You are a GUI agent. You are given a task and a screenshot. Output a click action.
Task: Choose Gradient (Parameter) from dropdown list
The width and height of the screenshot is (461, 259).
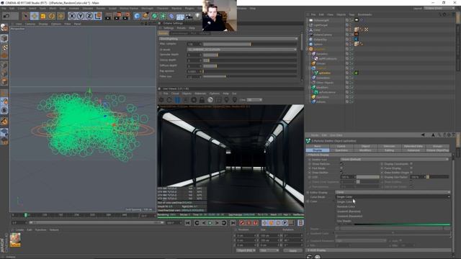(x=349, y=216)
